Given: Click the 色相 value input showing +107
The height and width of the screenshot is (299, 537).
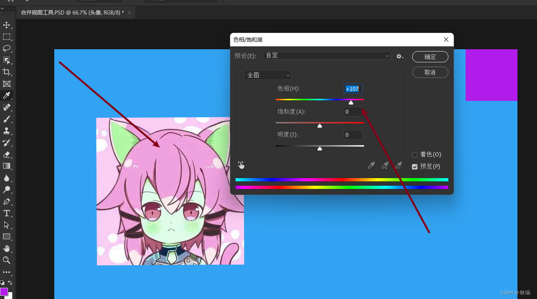Looking at the screenshot, I should pos(352,88).
